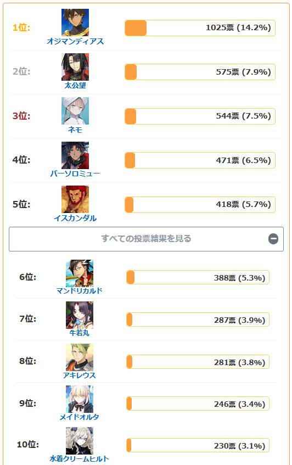Click the 1025票 vote progress bar
The image size is (292, 465).
coord(200,28)
